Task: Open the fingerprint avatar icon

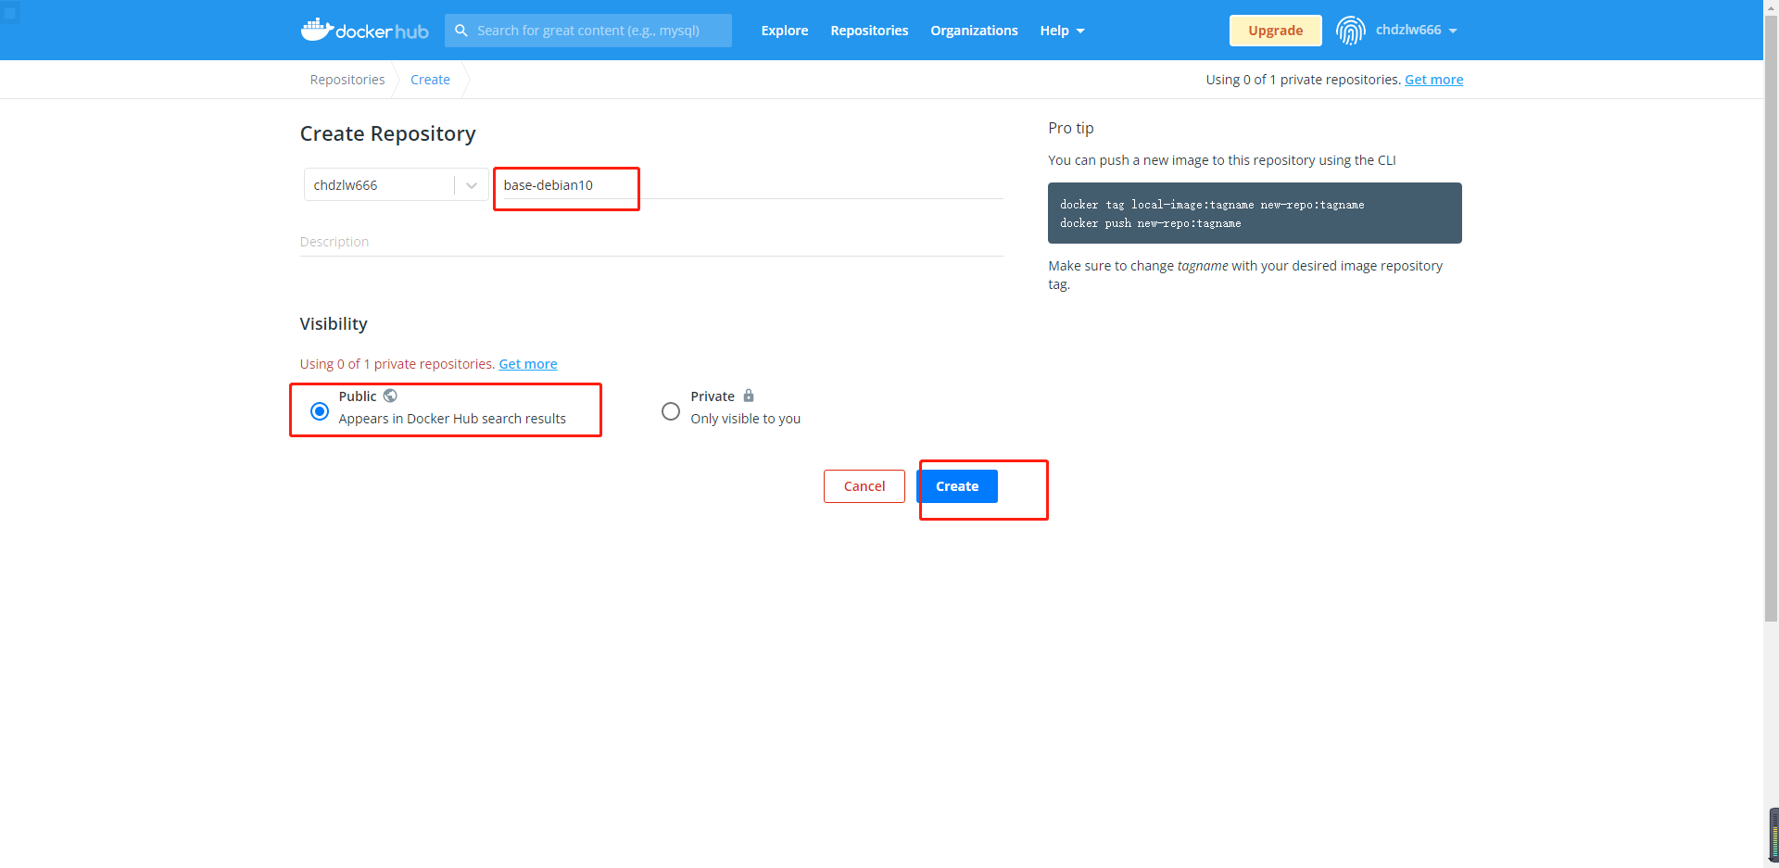Action: tap(1351, 31)
